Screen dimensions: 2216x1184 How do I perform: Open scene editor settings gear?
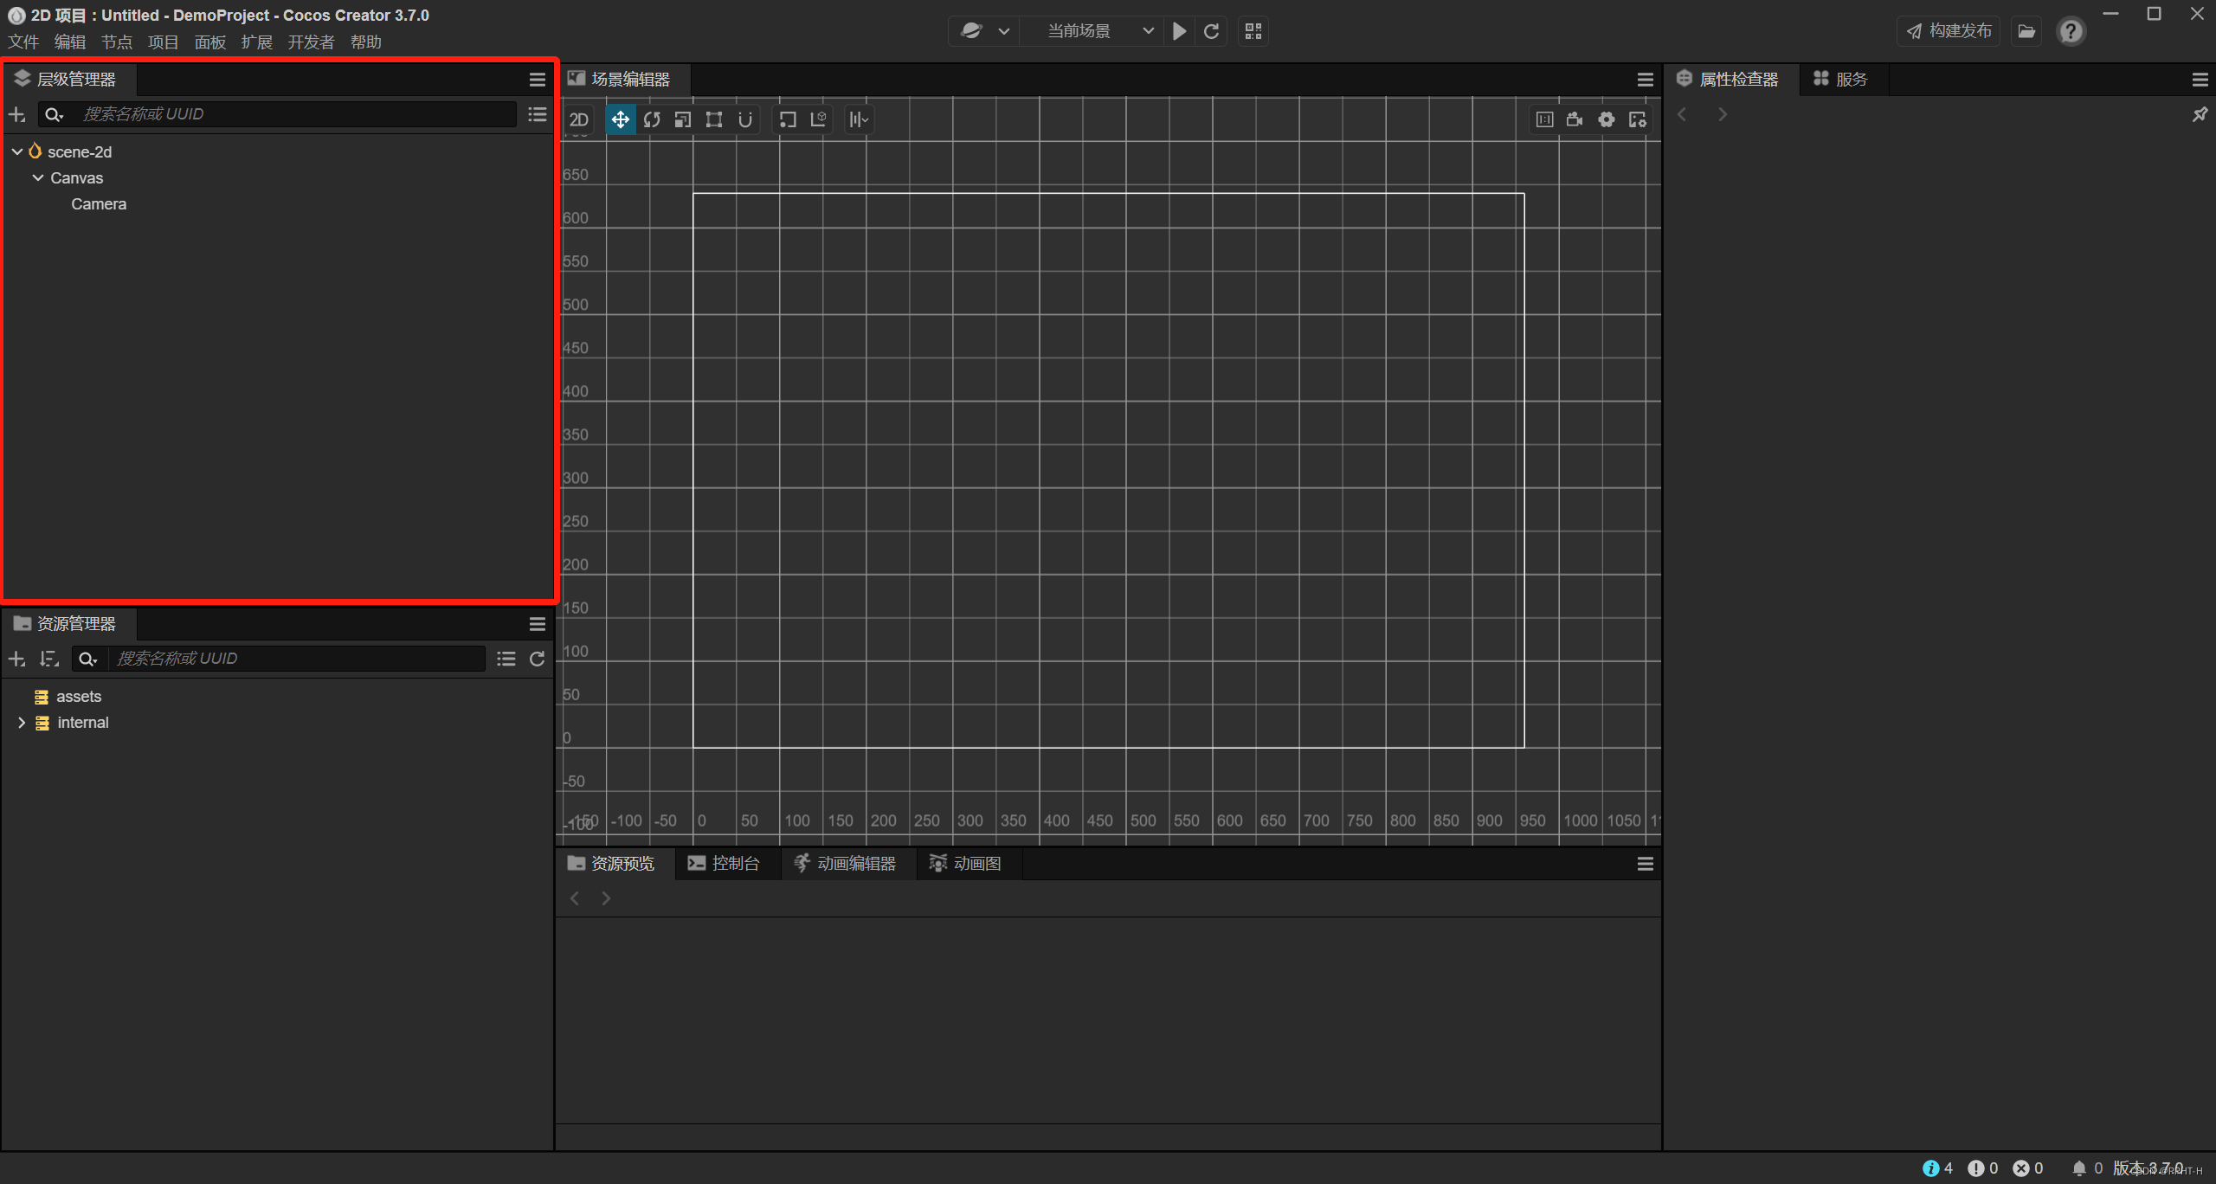[x=1606, y=119]
